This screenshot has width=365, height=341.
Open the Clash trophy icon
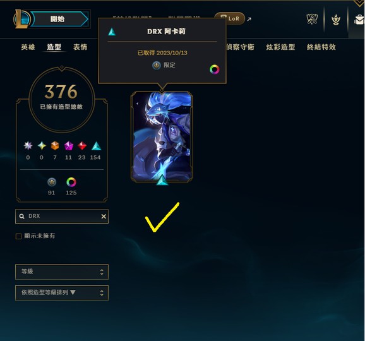click(312, 19)
